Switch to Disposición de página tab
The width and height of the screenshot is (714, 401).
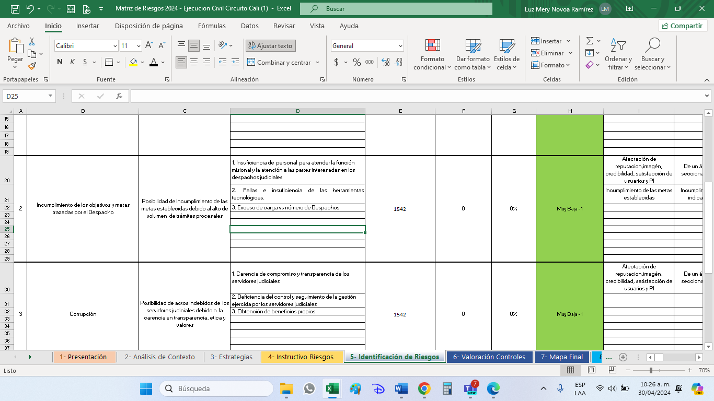click(149, 26)
